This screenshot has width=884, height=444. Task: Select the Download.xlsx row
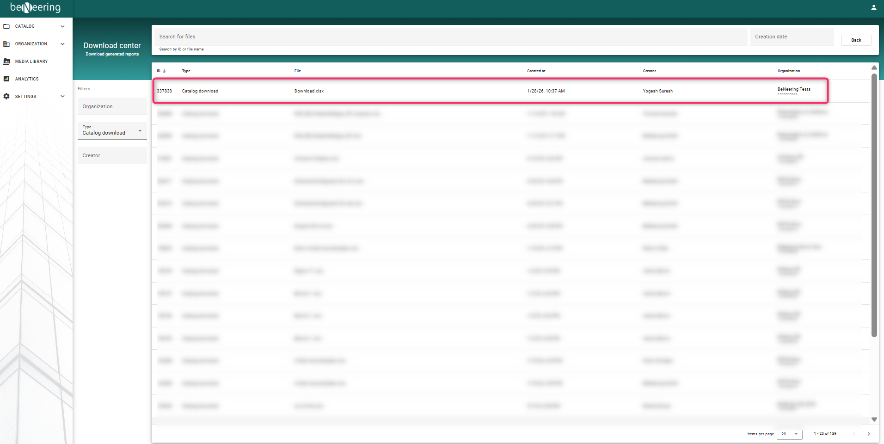point(309,91)
